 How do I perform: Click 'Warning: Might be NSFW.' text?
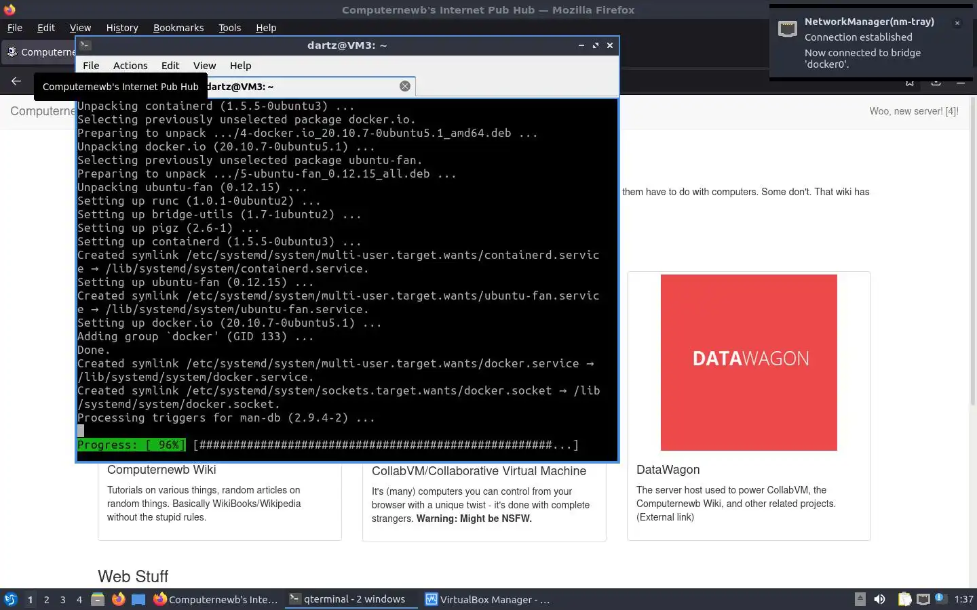click(474, 518)
